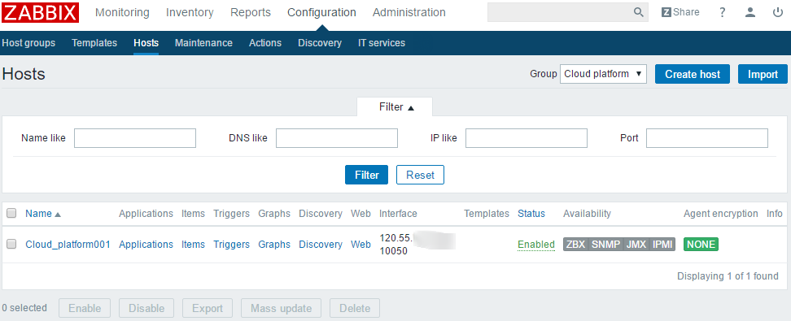Click the Port input field
Screen dimensions: 791x321
706,138
